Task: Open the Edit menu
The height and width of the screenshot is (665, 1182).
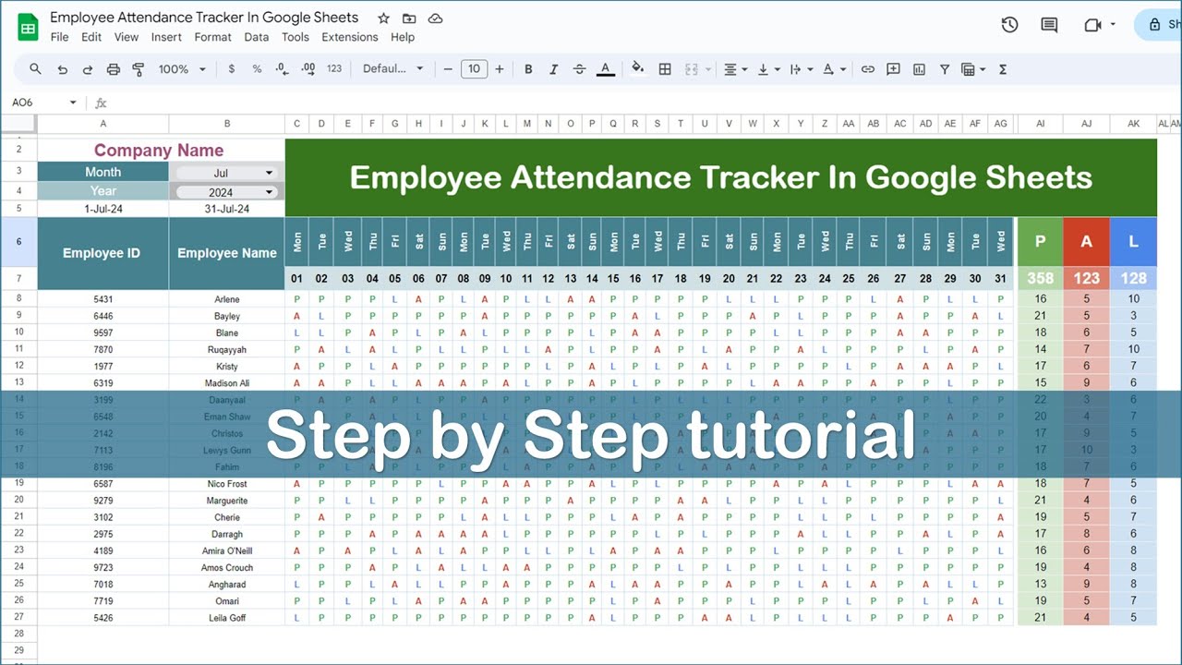Action: [x=91, y=37]
